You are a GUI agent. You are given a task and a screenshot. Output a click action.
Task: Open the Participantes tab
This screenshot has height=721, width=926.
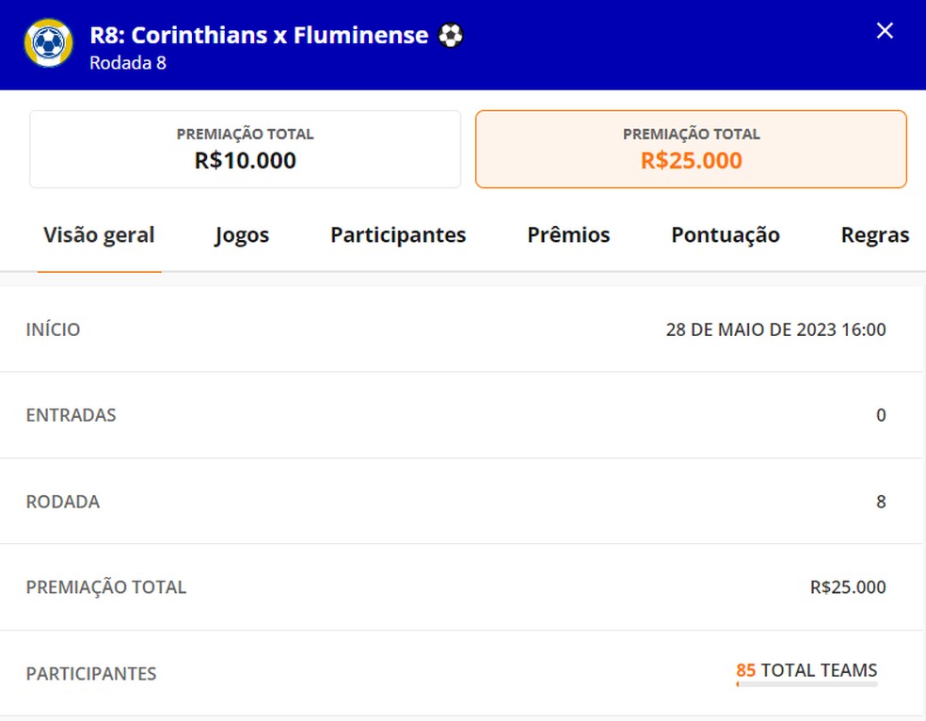click(397, 235)
